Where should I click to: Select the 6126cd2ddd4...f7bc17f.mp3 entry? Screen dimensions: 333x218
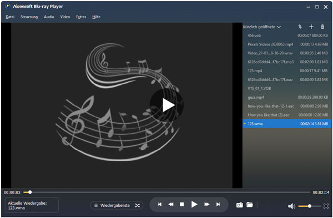pyautogui.click(x=287, y=62)
